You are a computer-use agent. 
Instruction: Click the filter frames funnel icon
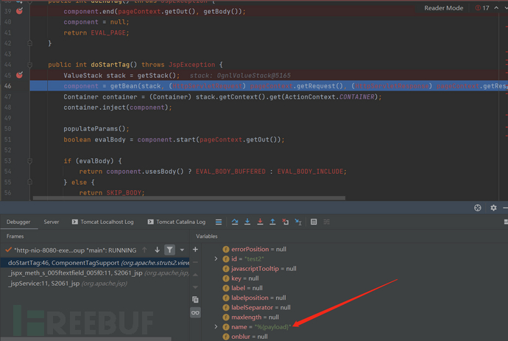tap(169, 250)
